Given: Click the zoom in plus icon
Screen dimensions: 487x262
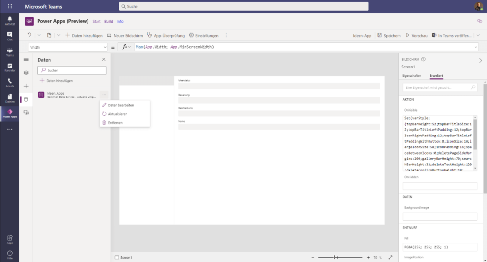Looking at the screenshot, I should [x=368, y=257].
